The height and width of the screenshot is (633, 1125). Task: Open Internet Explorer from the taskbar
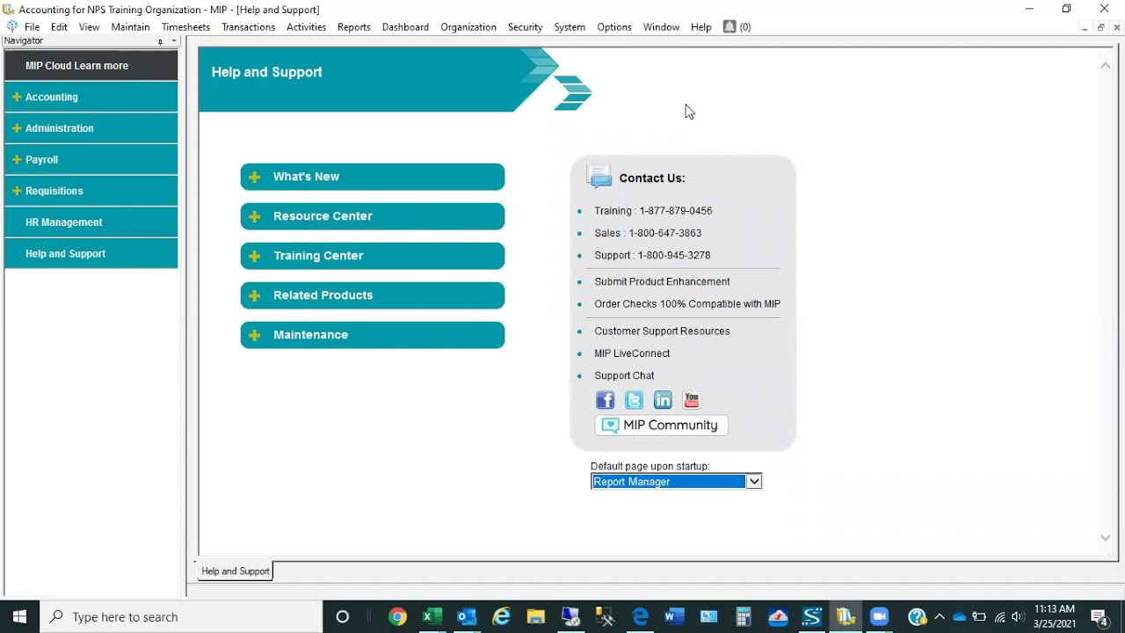tap(501, 616)
